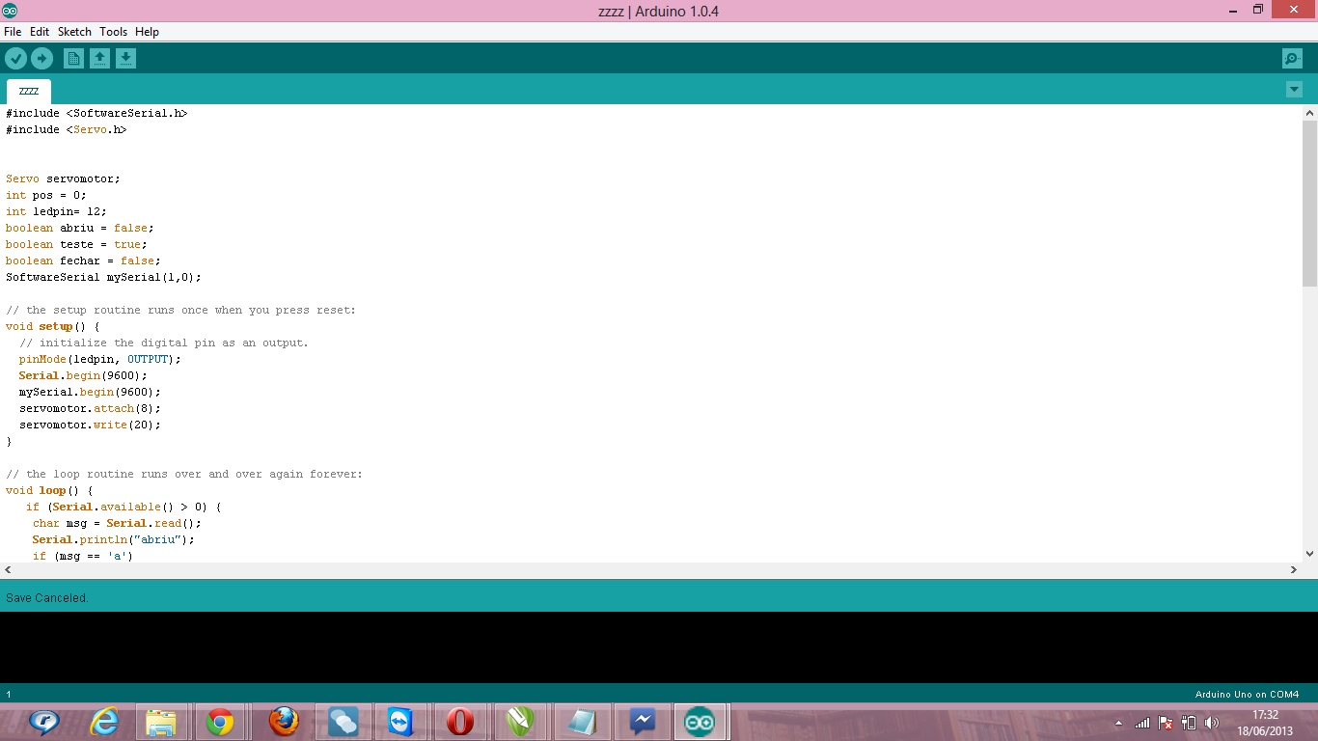Click 'Serial.println("abriu");' line
Screen dimensions: 1318x741
[114, 539]
